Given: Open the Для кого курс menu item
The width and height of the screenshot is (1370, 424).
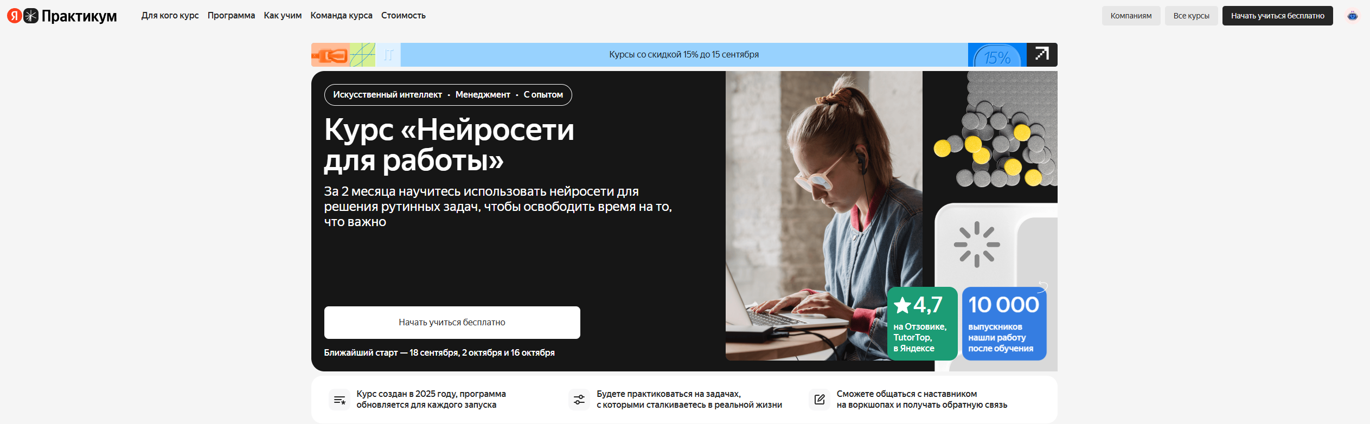Looking at the screenshot, I should 170,16.
